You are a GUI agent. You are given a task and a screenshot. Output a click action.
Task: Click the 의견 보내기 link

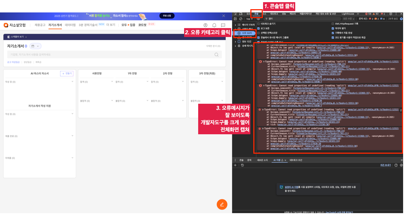pyautogui.click(x=385, y=165)
